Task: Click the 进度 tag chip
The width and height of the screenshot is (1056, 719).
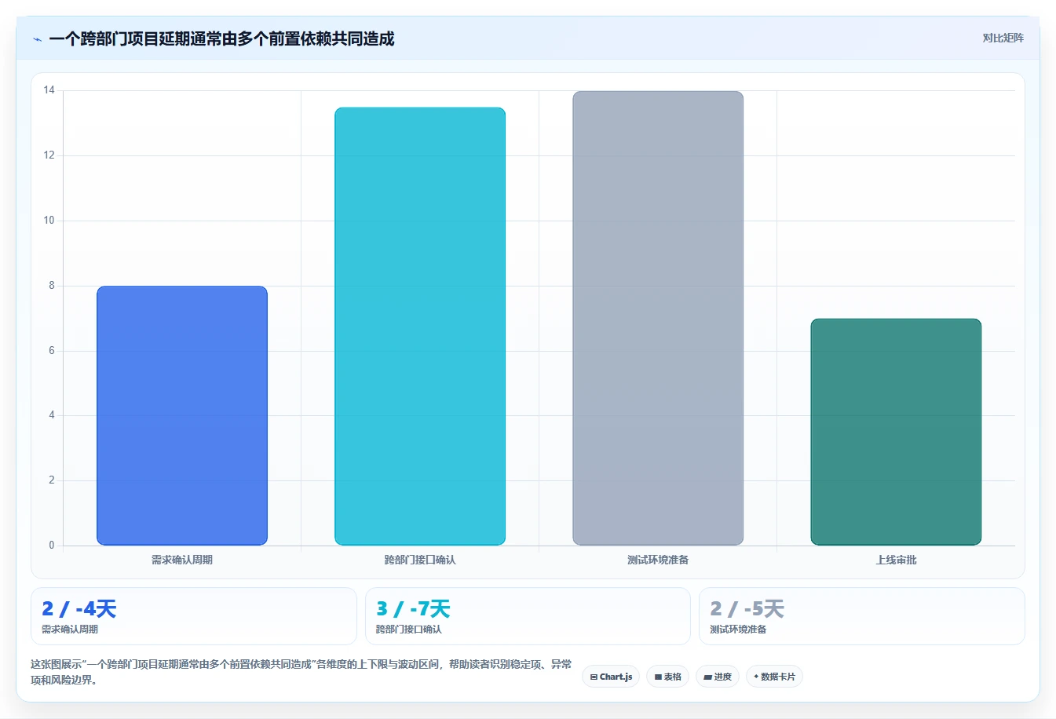Action: click(718, 677)
